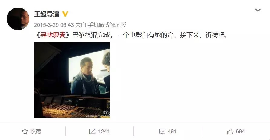Click the post timestamp 2015-3-29 06:43
Viewport: 270px width, 140px height.
[54, 25]
